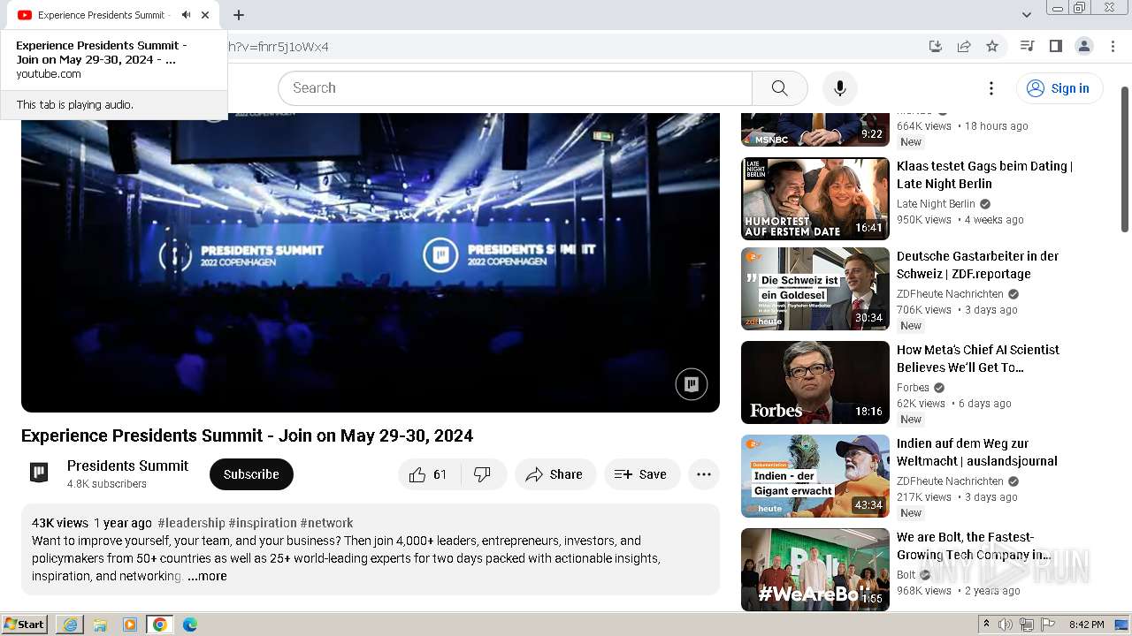Viewport: 1132px width, 636px height.
Task: Share the Presidents Summit video
Action: [555, 474]
